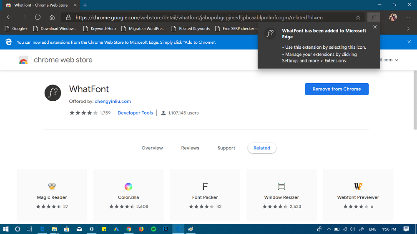
Task: Click the 1,759 ratings count
Action: click(105, 113)
